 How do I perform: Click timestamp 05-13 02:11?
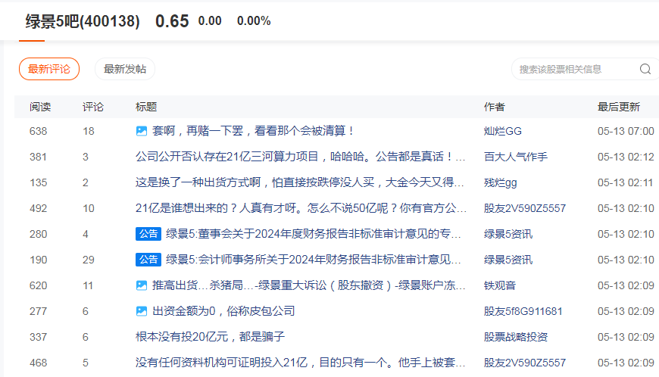point(626,182)
